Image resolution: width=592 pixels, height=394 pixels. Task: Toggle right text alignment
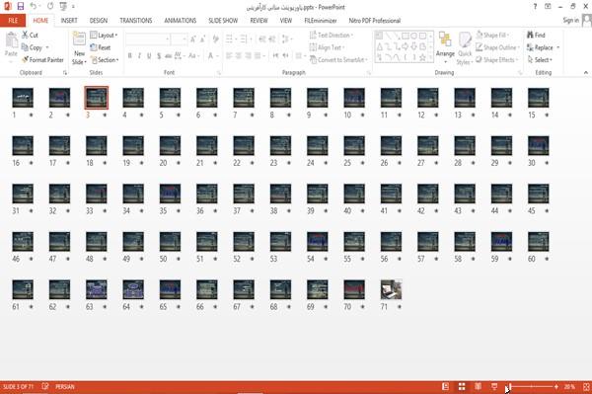[x=248, y=56]
